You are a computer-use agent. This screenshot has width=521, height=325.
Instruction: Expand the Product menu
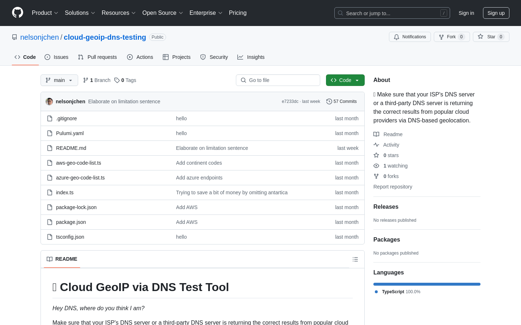[x=45, y=13]
